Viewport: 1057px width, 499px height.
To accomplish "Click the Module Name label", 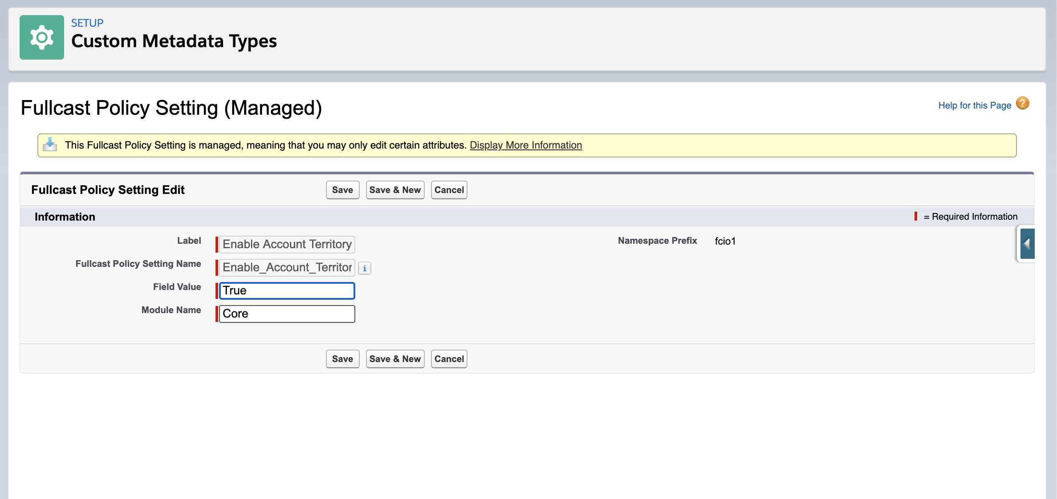I will [171, 310].
